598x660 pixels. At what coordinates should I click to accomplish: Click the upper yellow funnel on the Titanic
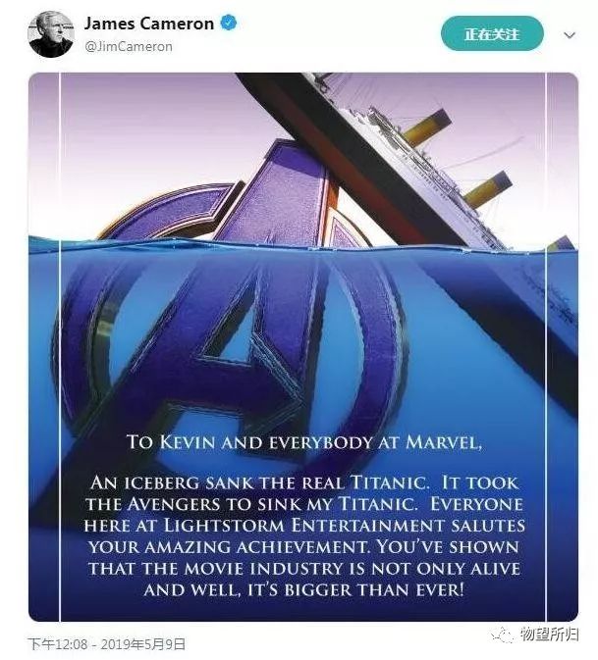tap(425, 127)
